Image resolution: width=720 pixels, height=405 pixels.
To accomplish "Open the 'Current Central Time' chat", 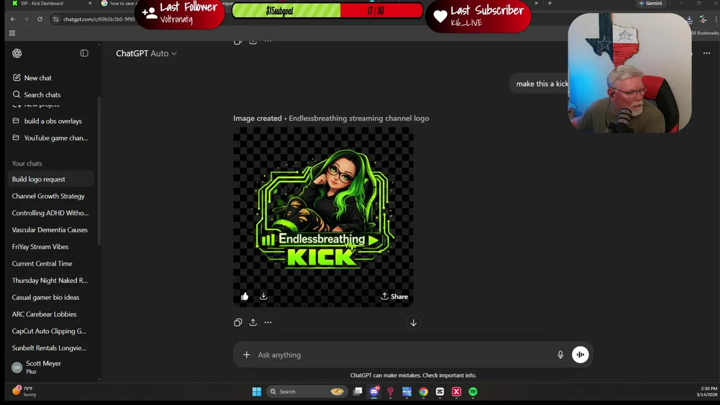I will (x=42, y=263).
